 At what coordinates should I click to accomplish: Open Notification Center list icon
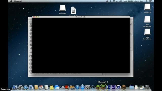[x=150, y=1]
